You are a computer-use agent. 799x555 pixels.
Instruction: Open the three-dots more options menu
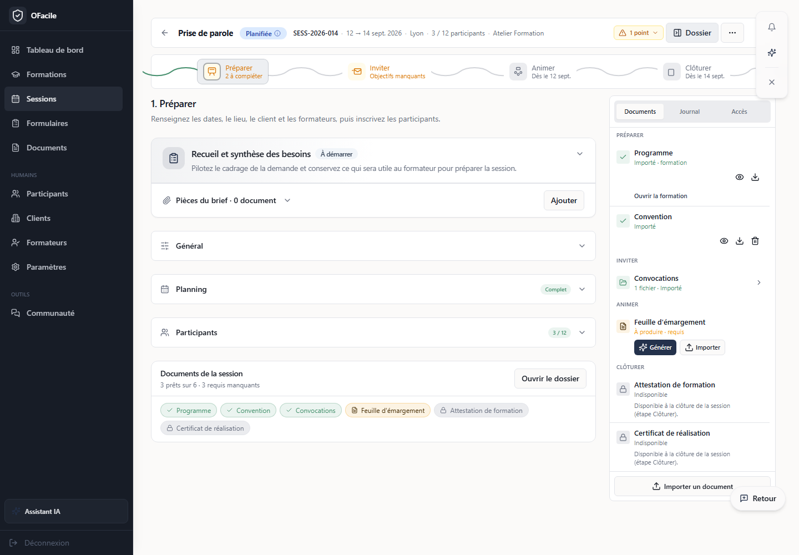pos(732,33)
